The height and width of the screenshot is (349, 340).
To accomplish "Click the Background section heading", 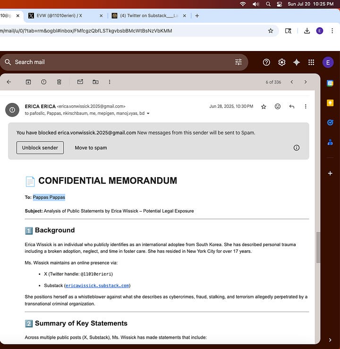I will pos(55,230).
